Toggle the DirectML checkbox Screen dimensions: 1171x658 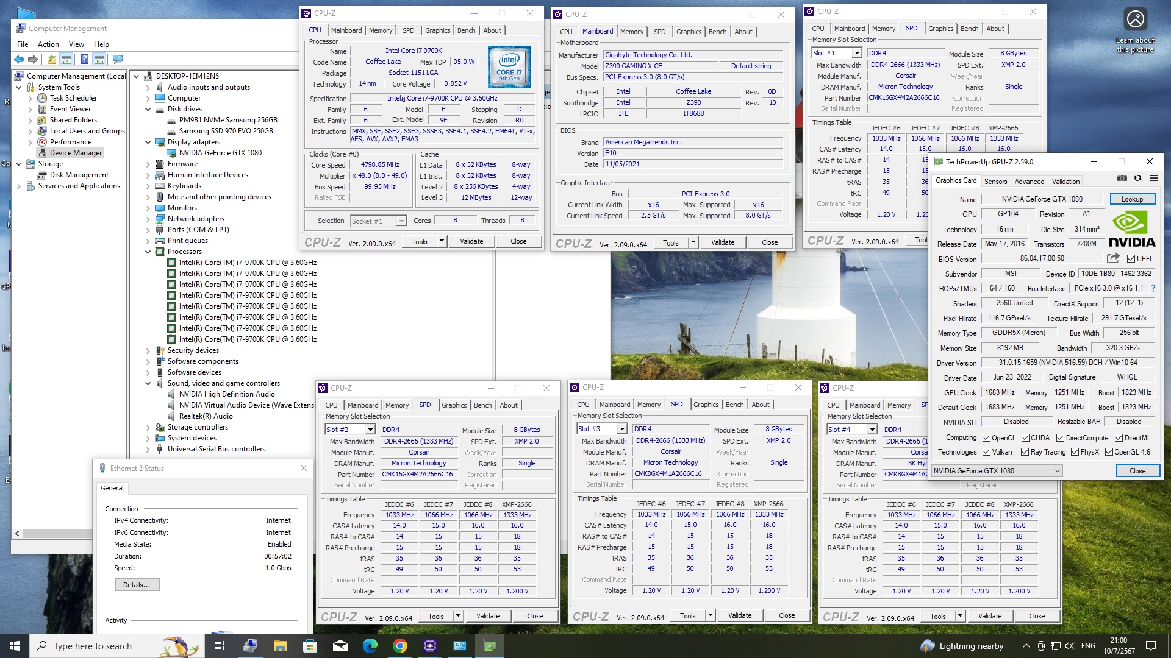coord(1119,437)
